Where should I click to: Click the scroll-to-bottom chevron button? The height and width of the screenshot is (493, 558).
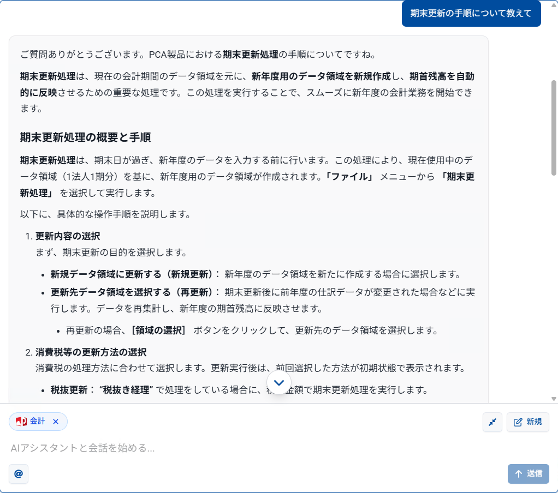pyautogui.click(x=279, y=382)
